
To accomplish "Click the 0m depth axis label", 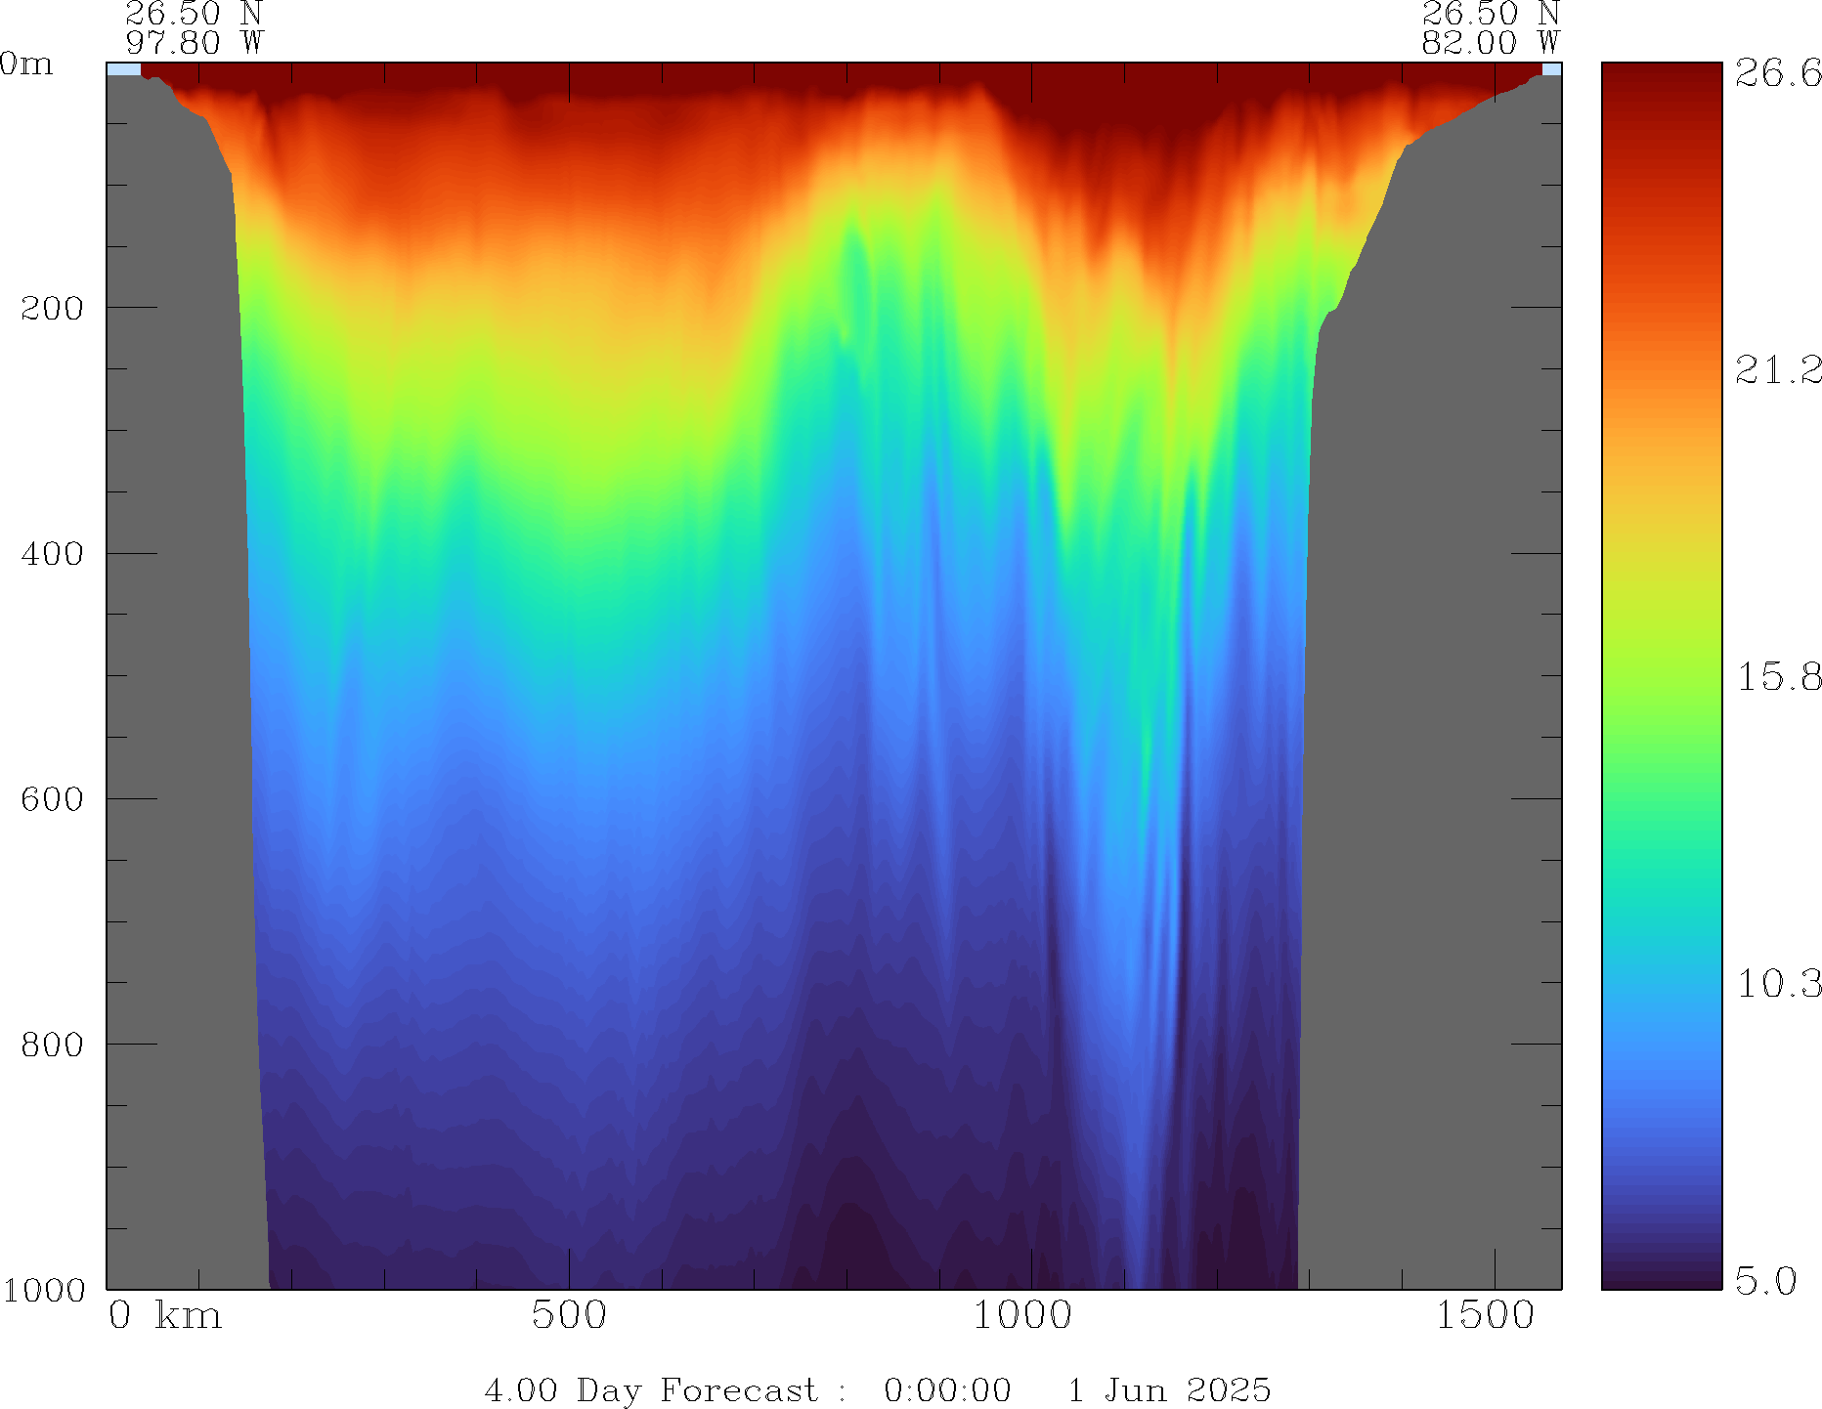I will click(x=26, y=64).
